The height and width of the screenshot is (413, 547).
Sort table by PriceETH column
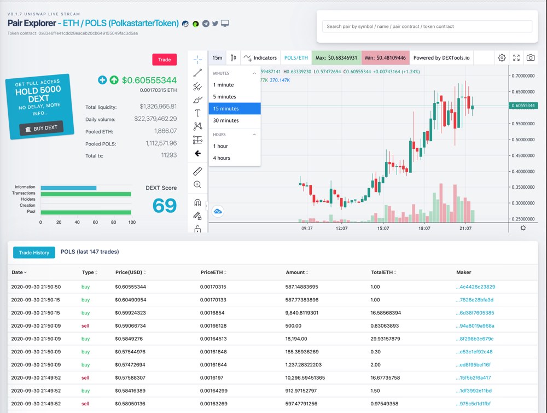click(213, 272)
